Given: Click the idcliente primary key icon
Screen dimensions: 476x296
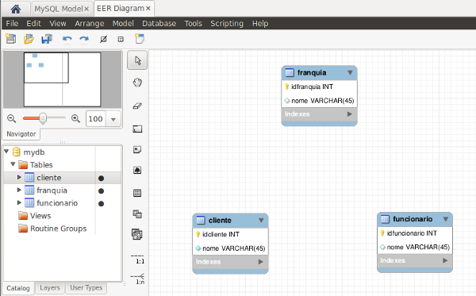Looking at the screenshot, I should pyautogui.click(x=198, y=234).
